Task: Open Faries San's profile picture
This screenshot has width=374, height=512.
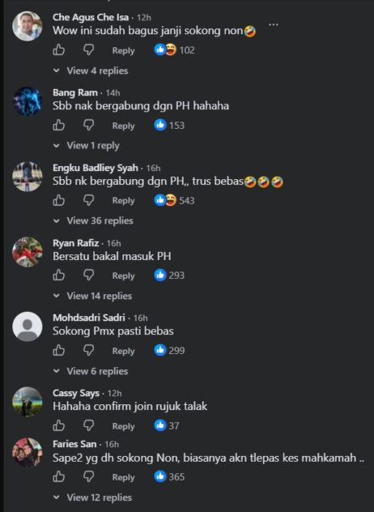Action: point(28,452)
